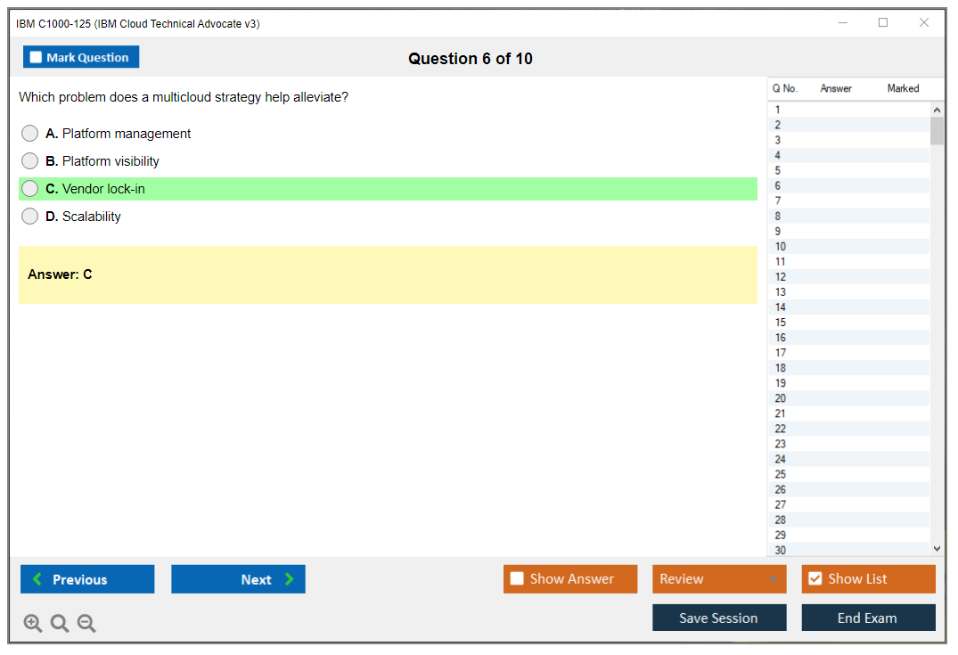Pick option C Vendor lock-in

[30, 189]
